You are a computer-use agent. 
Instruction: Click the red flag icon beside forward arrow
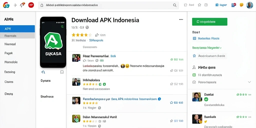[x=22, y=5]
